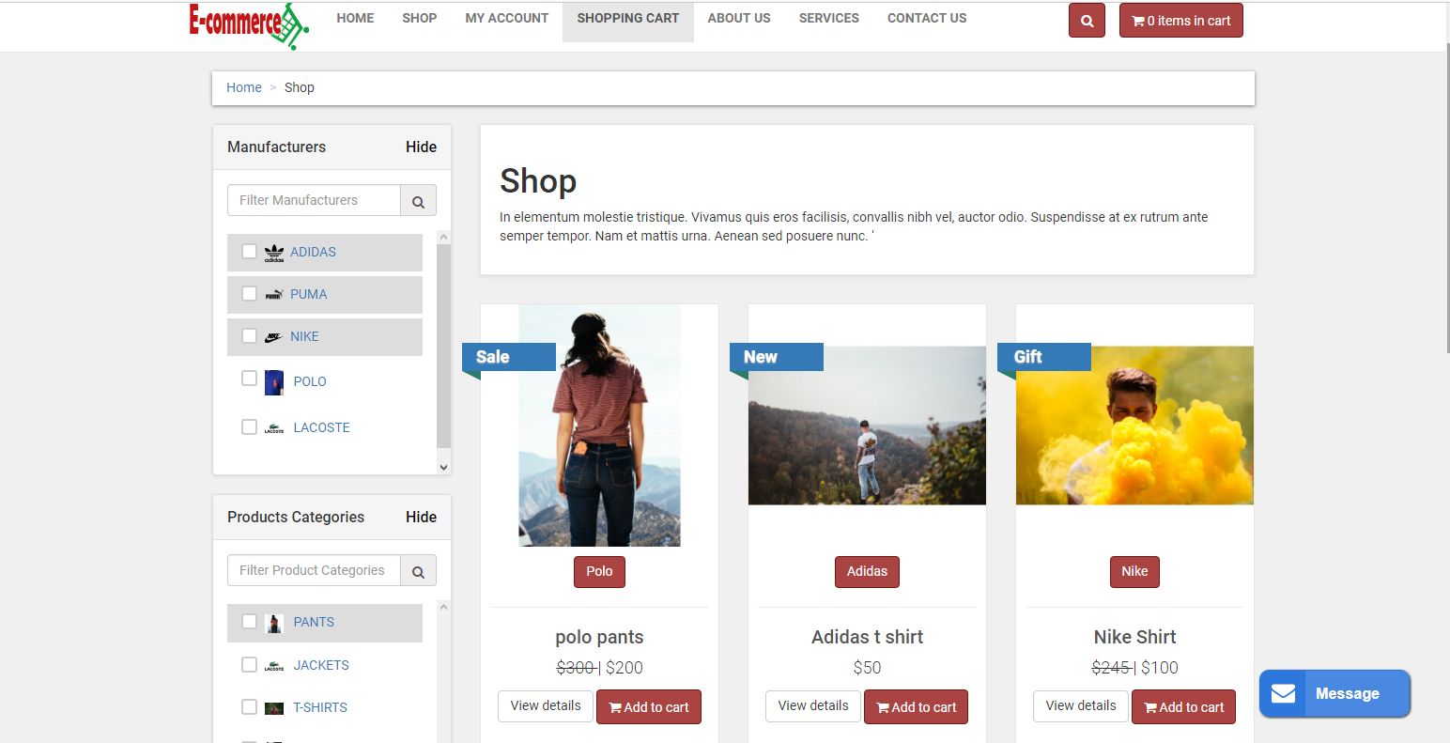Click the T-Shirts category thumbnail icon

[x=274, y=708]
